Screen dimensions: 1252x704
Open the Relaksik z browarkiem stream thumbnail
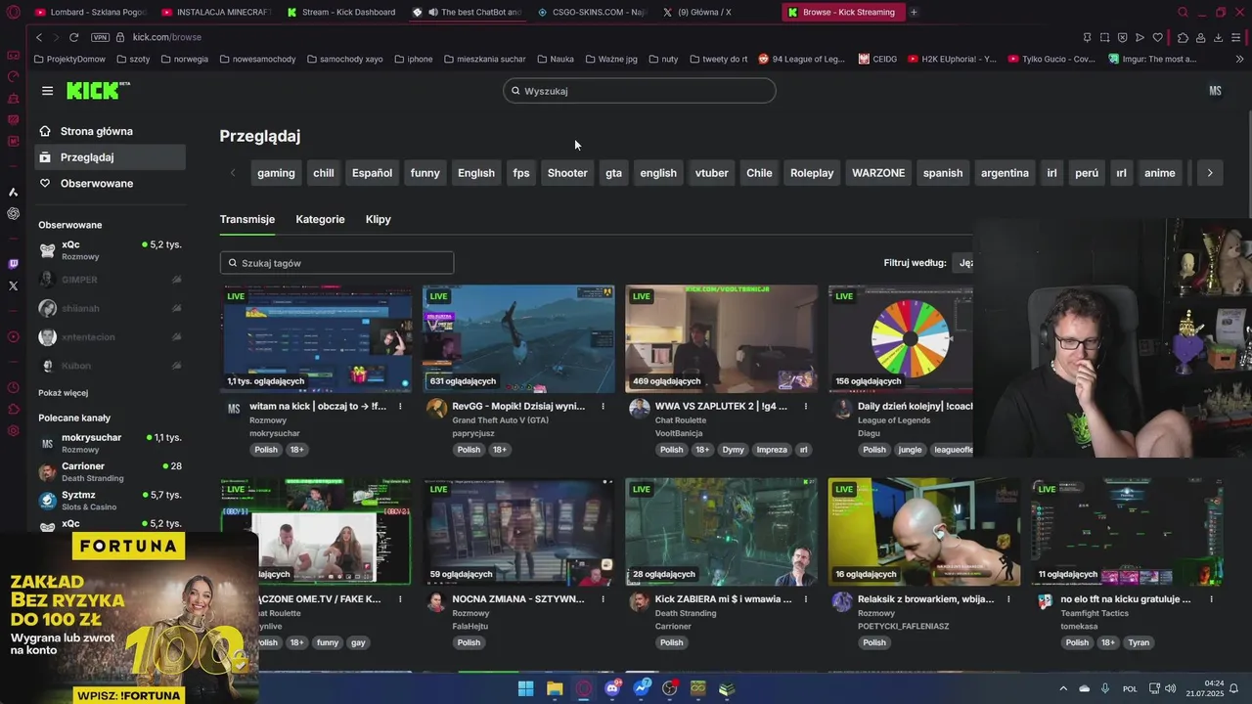924,532
